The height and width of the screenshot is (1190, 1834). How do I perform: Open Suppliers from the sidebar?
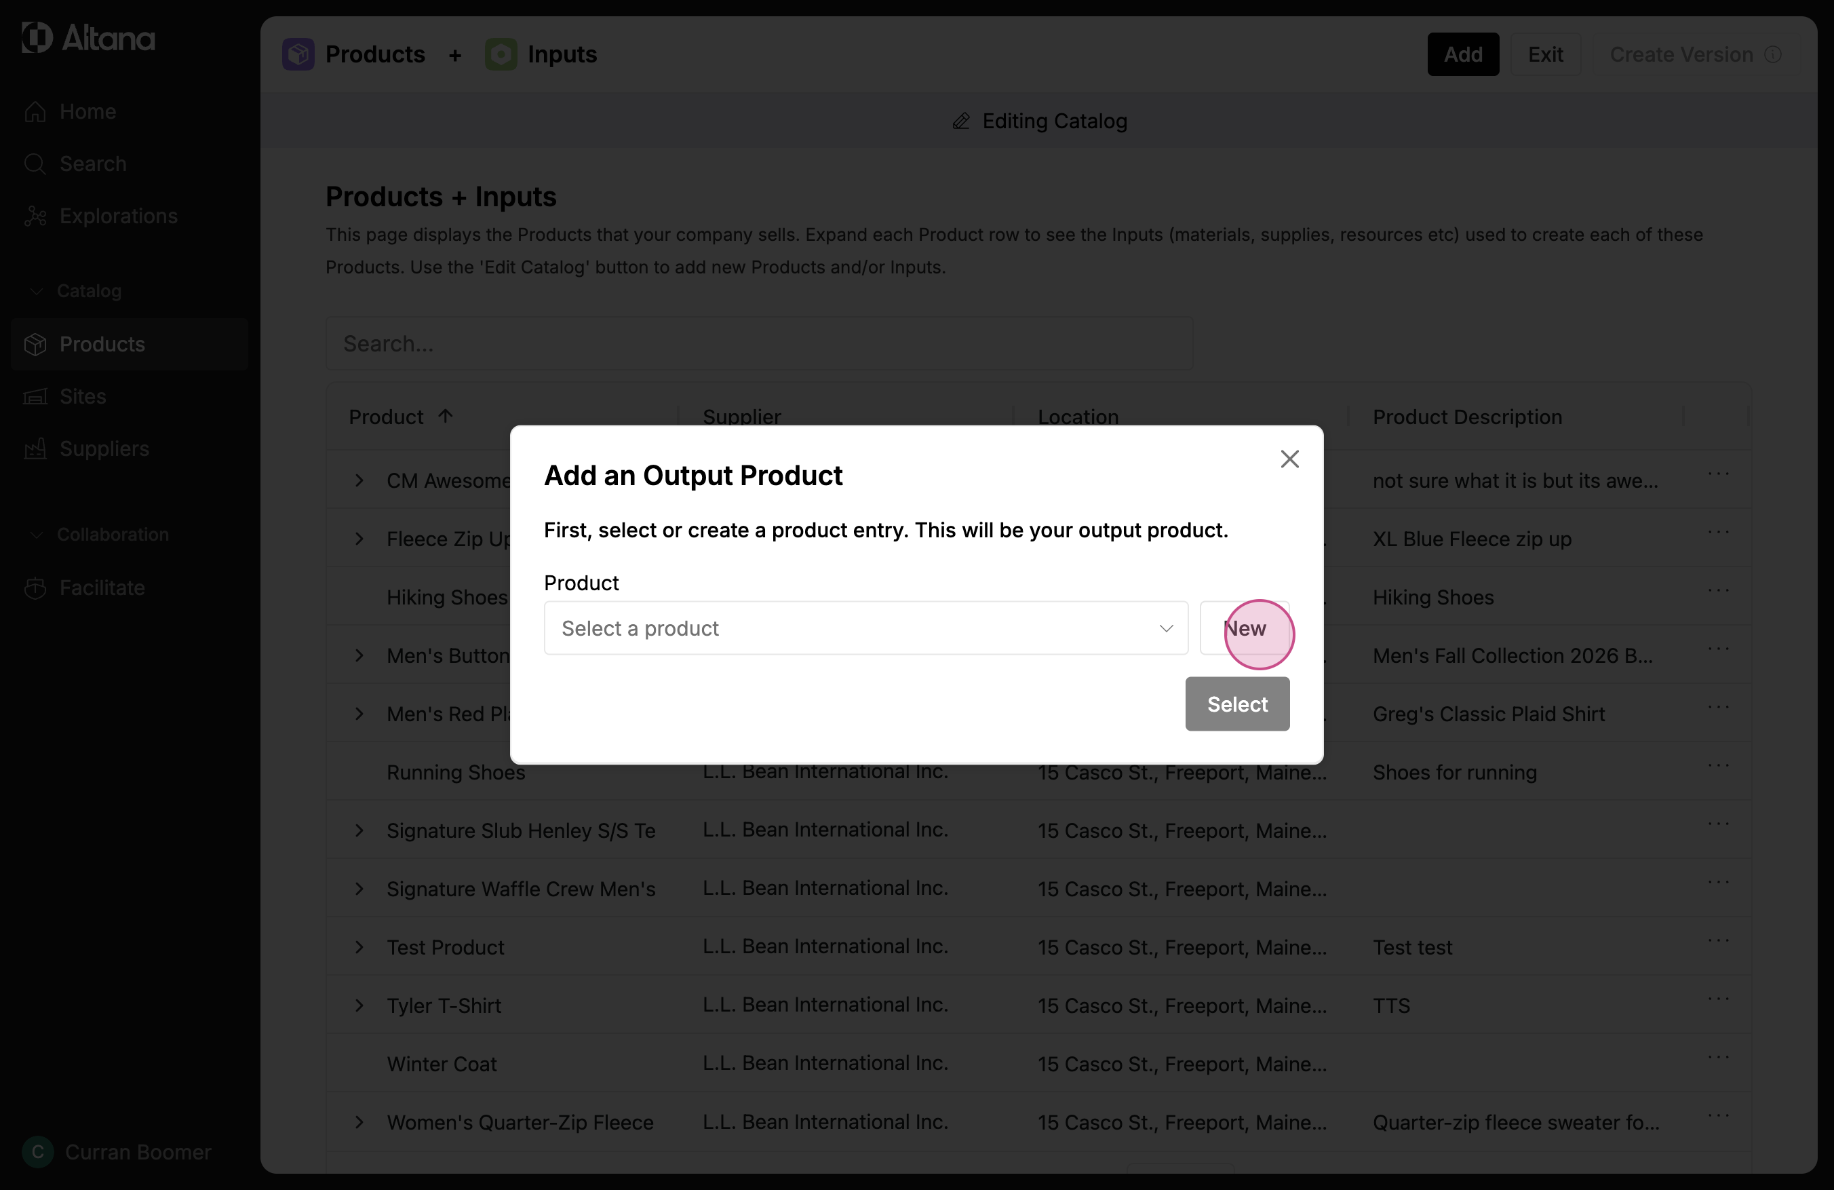[x=104, y=448]
